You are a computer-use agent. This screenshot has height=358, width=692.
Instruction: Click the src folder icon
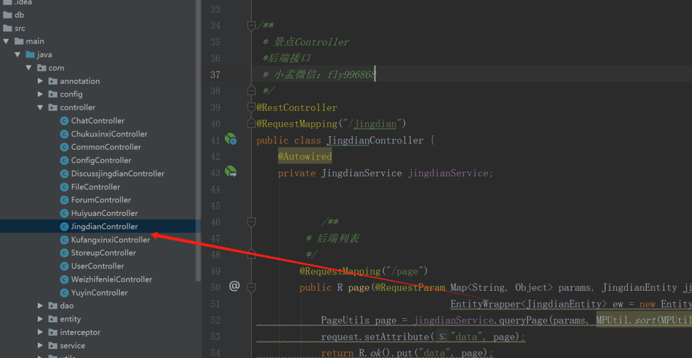pyautogui.click(x=7, y=28)
